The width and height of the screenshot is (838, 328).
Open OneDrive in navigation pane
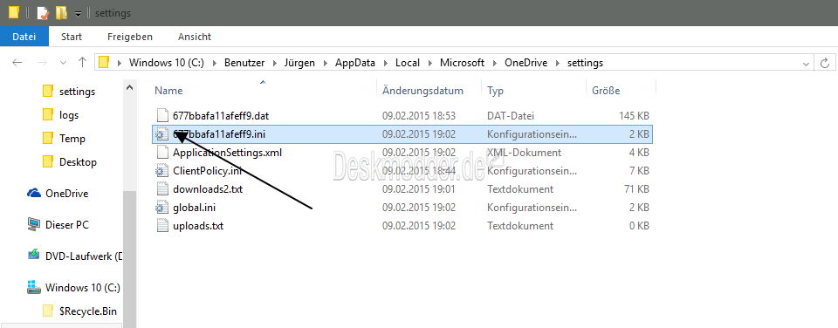[67, 194]
